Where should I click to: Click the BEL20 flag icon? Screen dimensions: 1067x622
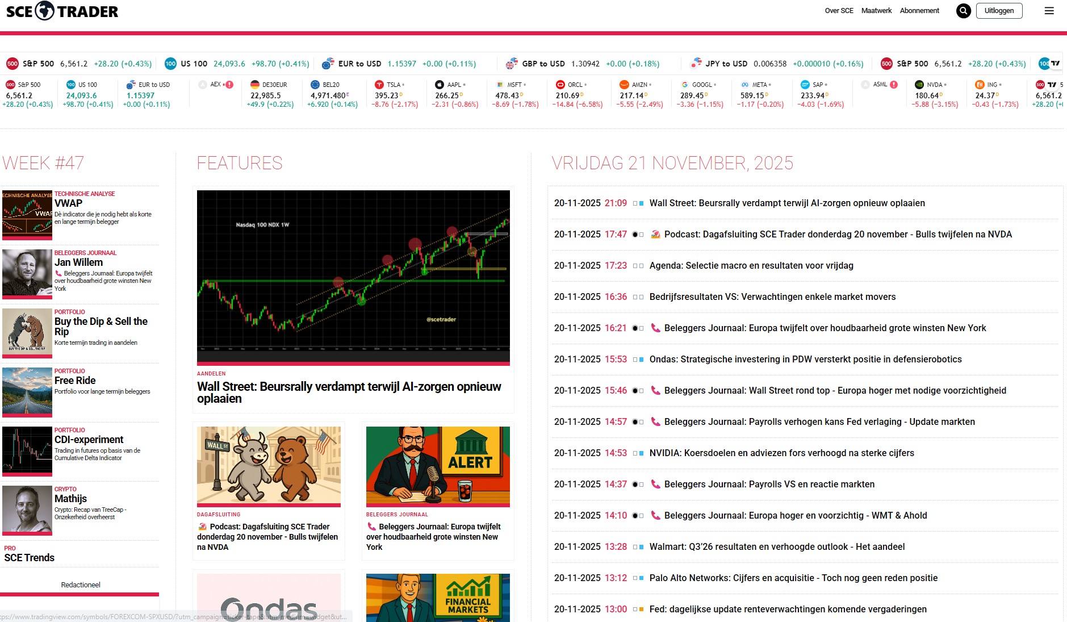(315, 85)
